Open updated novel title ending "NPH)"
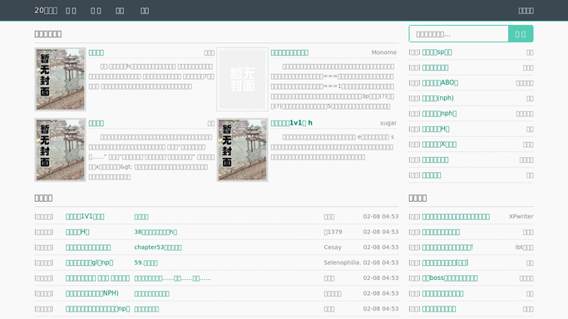This screenshot has height=319, width=568. click(92, 293)
